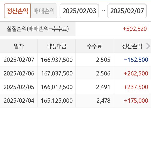Click the 2,478 commission fee cell
The width and height of the screenshot is (151, 151).
[x=103, y=101]
